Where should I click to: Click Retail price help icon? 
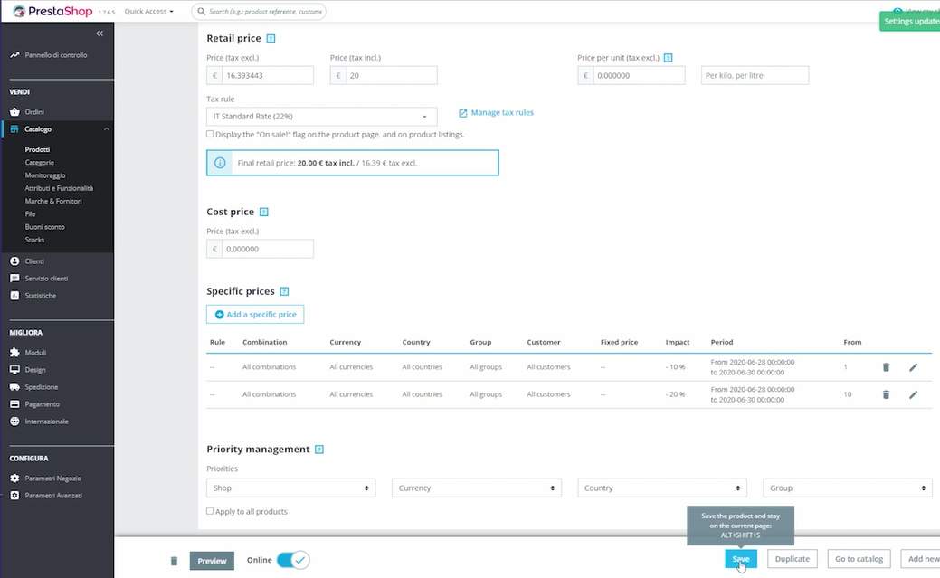pyautogui.click(x=271, y=39)
